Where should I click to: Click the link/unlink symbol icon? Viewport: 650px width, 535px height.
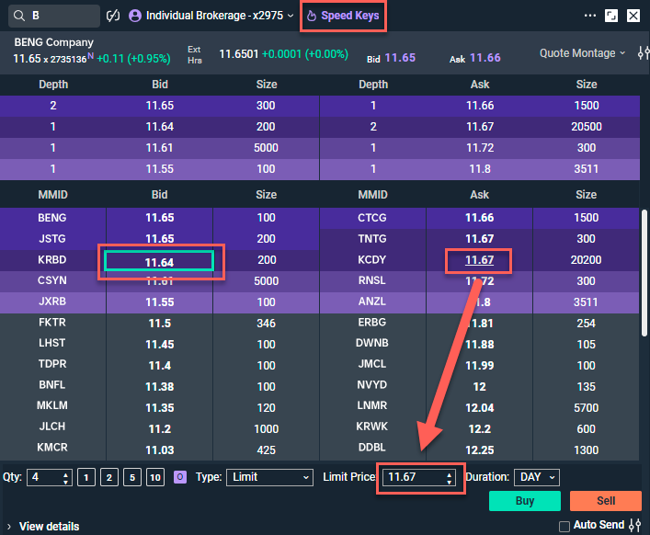click(113, 16)
